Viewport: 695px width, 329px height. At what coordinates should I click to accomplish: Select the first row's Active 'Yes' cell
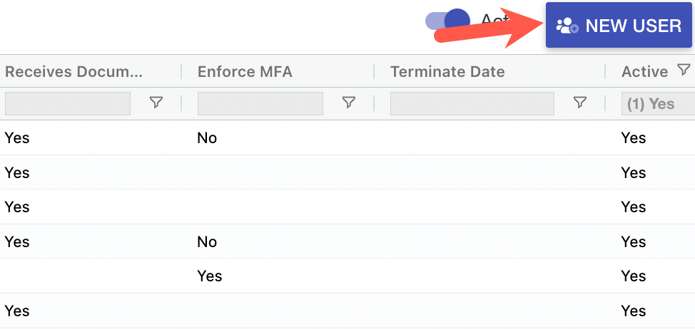click(x=634, y=138)
